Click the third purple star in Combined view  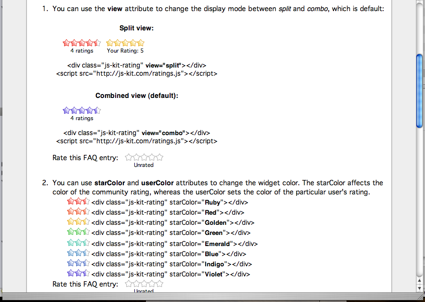point(82,110)
